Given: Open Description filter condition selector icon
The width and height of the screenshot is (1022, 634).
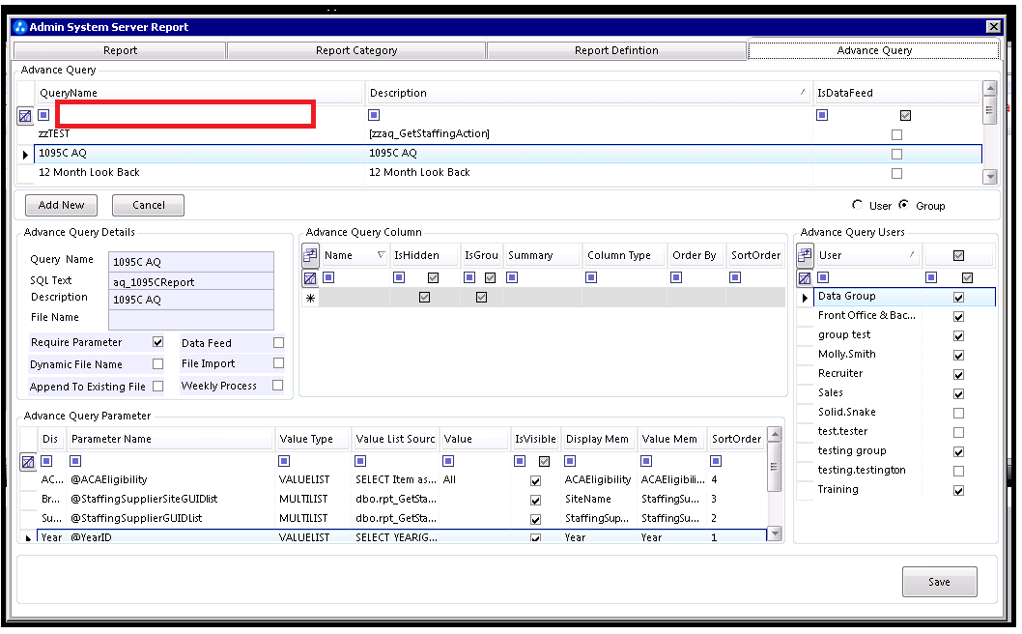Looking at the screenshot, I should click(x=374, y=115).
